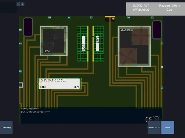The height and width of the screenshot is (138, 185).
Task: Click the "SCORE: NOT AVAILABLE" text
Action: 141,8
